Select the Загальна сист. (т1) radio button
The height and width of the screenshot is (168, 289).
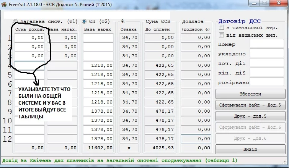point(15,21)
